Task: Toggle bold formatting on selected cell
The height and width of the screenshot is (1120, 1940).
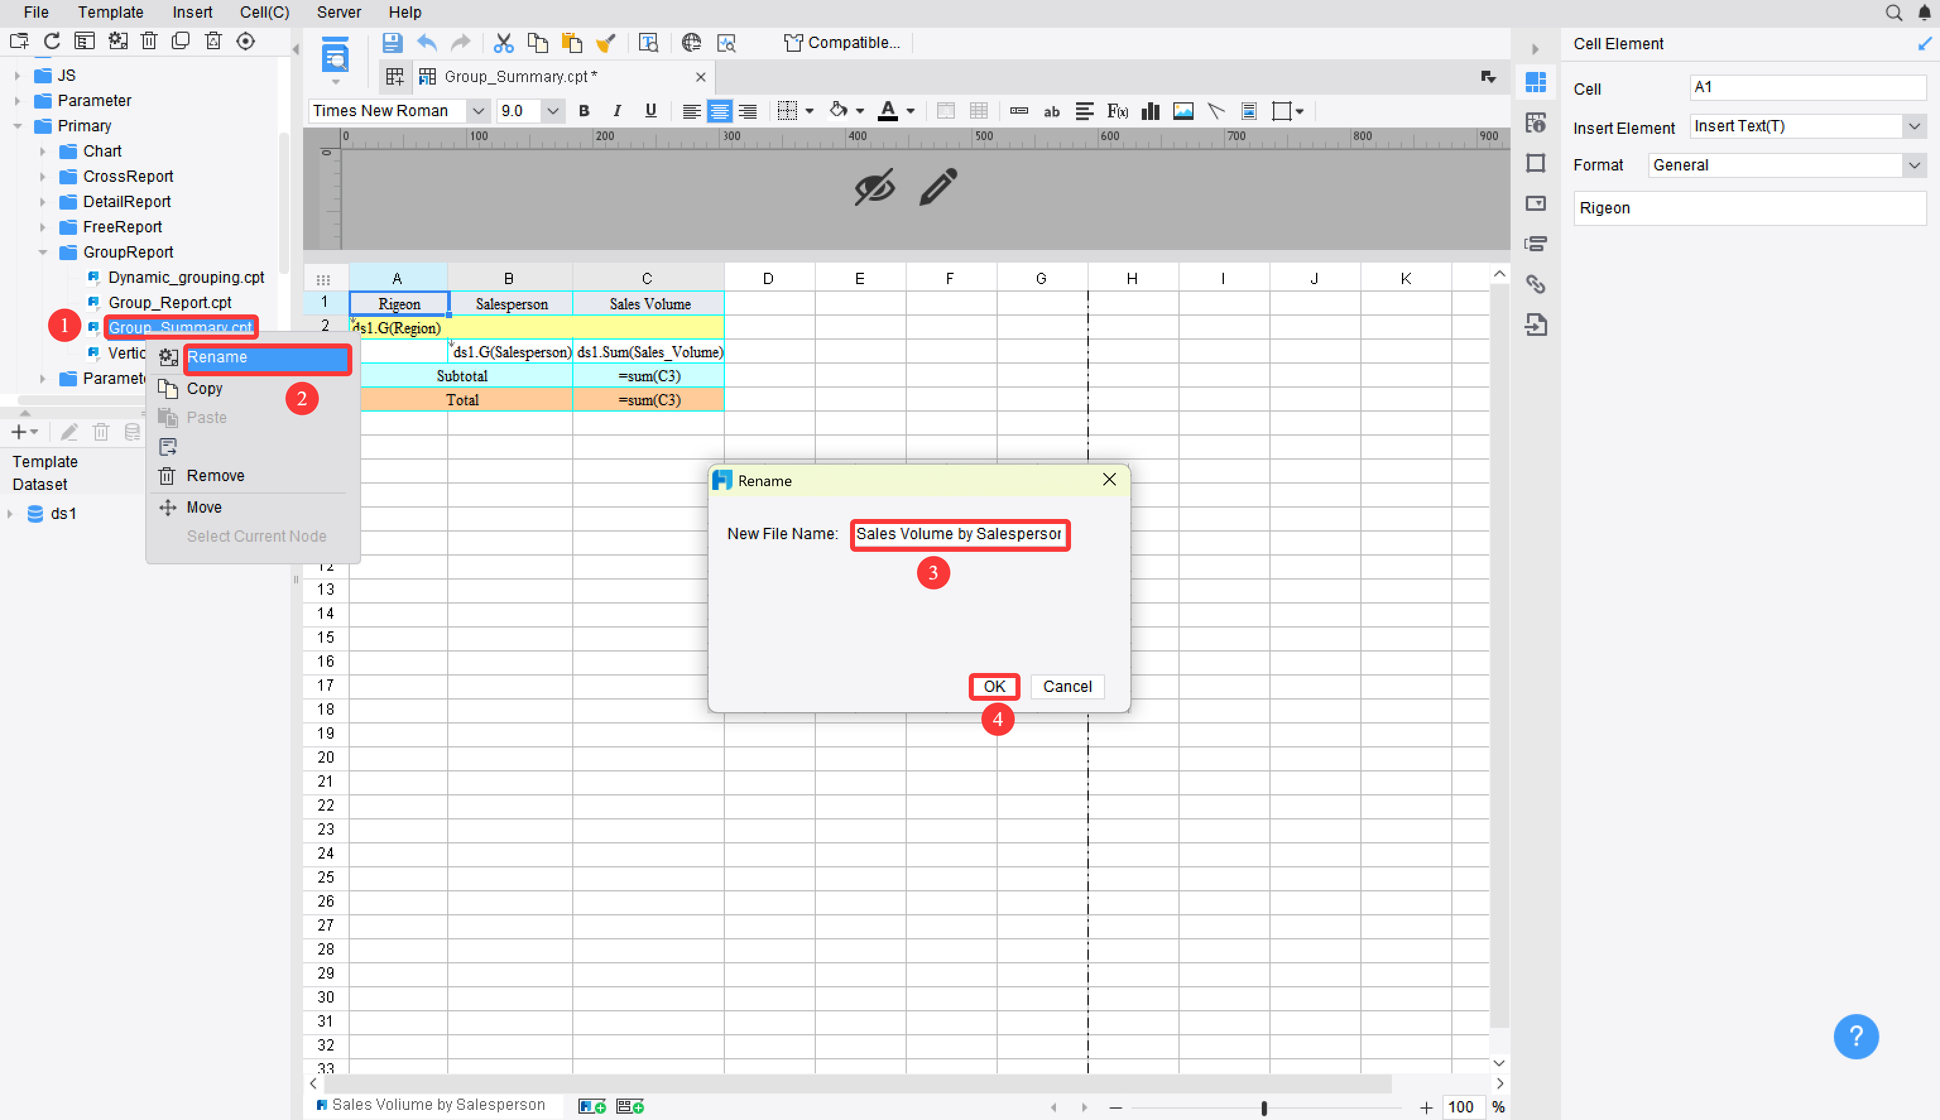Action: click(x=584, y=110)
